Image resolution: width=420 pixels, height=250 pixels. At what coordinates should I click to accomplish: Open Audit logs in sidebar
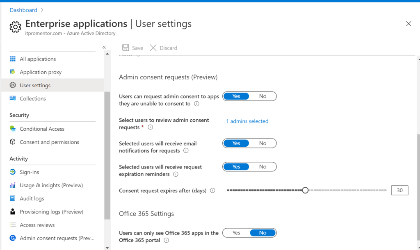[32, 199]
